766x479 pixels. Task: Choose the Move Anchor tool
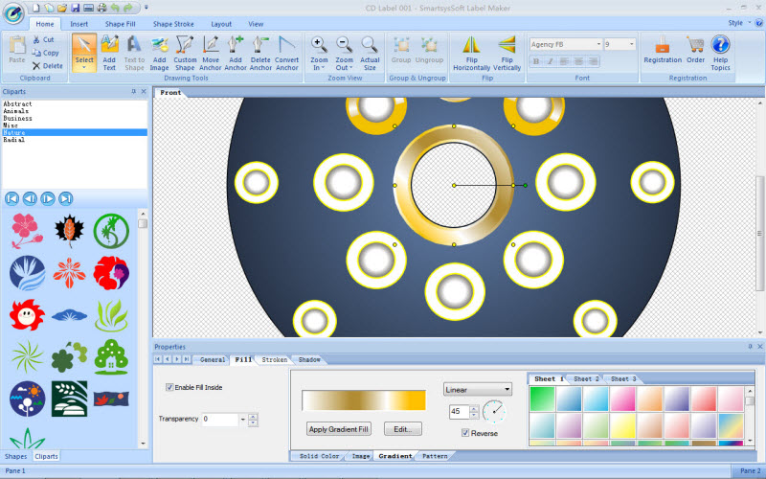211,50
